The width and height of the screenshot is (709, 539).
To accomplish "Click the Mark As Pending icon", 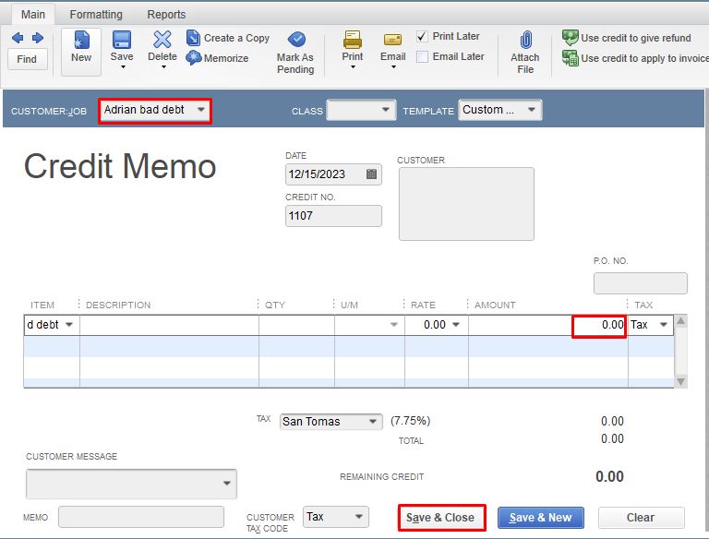I will 296,40.
